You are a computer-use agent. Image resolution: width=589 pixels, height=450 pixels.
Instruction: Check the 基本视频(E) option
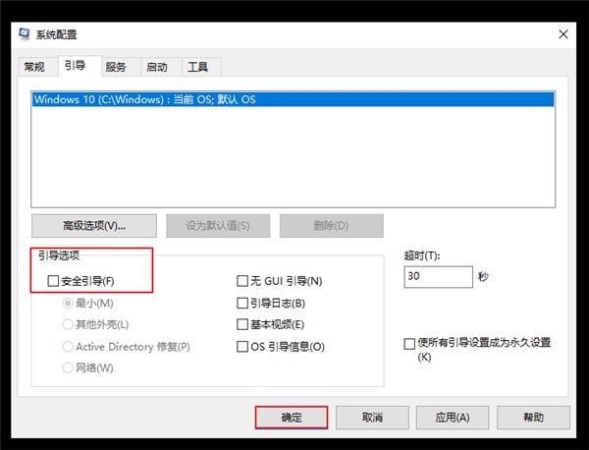point(242,324)
